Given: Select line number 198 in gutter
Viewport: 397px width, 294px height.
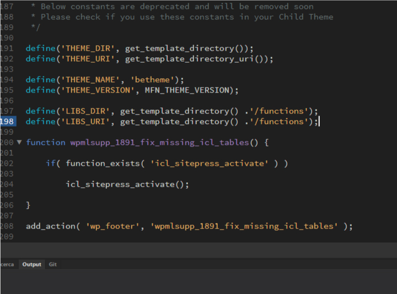Looking at the screenshot, I should coord(7,122).
